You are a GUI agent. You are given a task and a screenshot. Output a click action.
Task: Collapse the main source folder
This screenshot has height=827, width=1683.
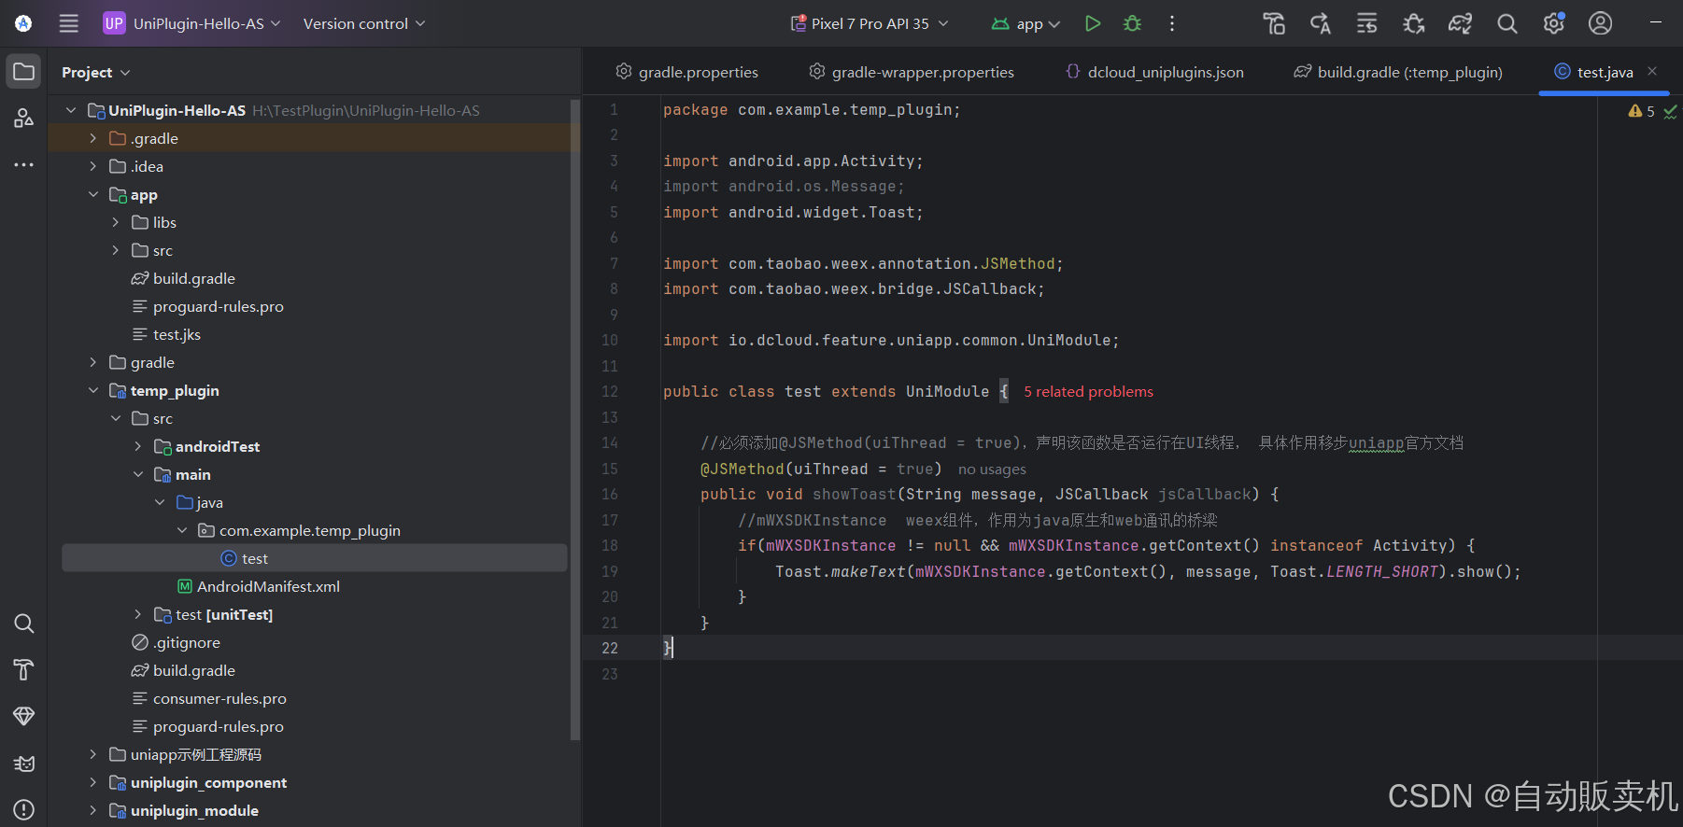pyautogui.click(x=137, y=474)
